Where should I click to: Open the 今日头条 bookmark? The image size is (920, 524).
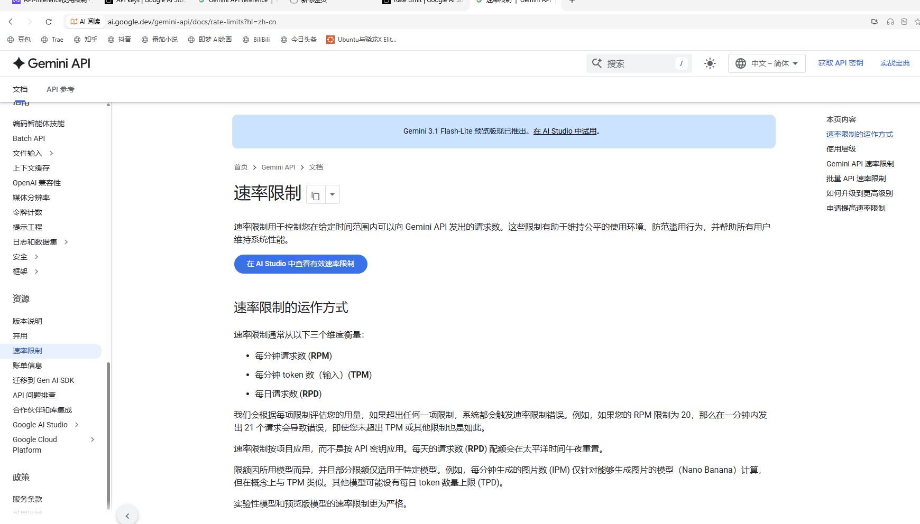299,40
